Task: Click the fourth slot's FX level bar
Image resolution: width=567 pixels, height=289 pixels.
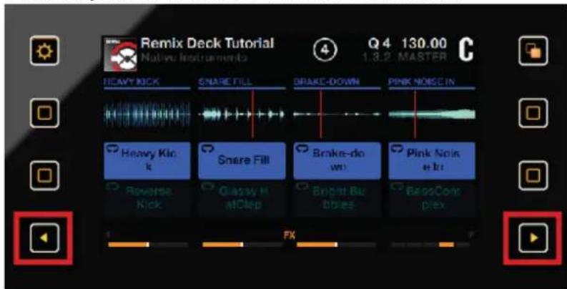Action: point(430,245)
